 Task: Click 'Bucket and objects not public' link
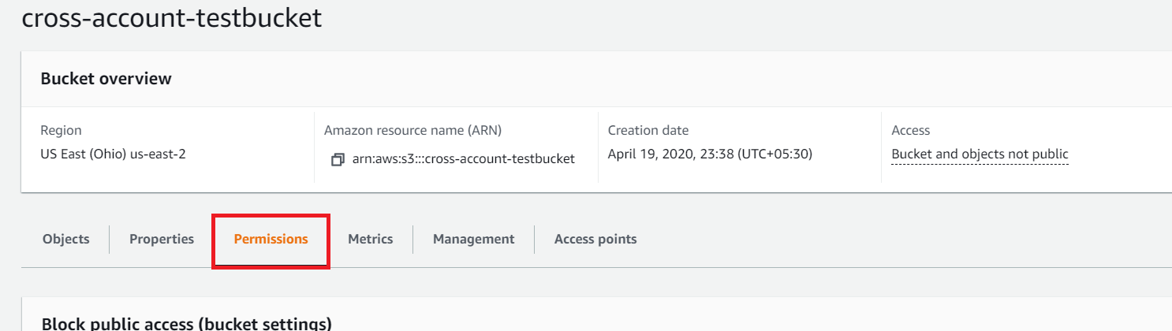pos(980,154)
